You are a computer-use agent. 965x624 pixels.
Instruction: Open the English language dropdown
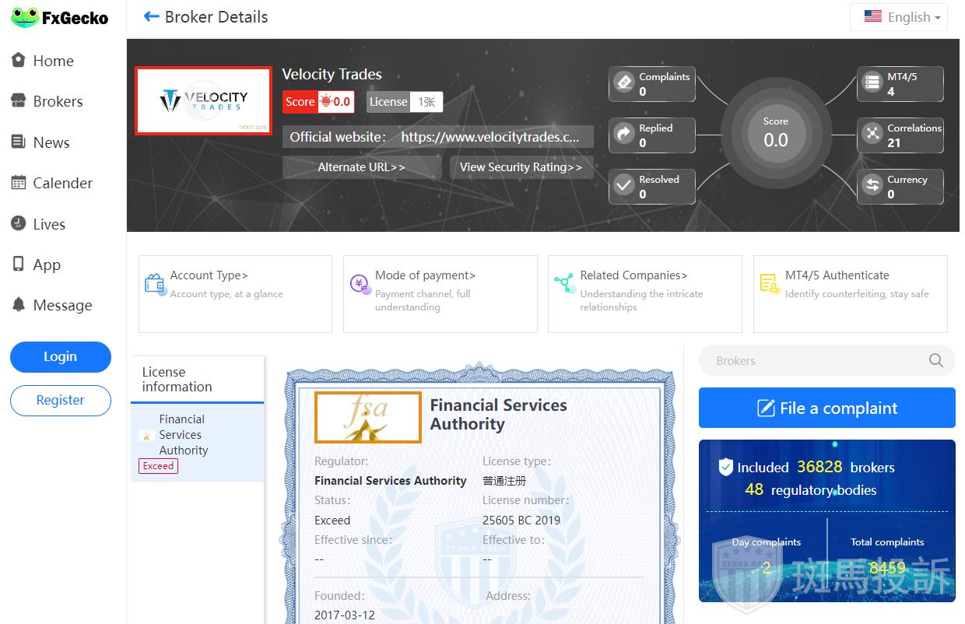click(x=901, y=17)
